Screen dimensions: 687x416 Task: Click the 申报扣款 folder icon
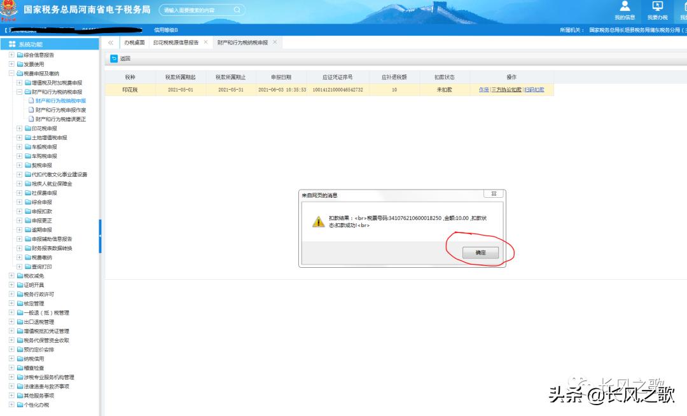point(27,211)
